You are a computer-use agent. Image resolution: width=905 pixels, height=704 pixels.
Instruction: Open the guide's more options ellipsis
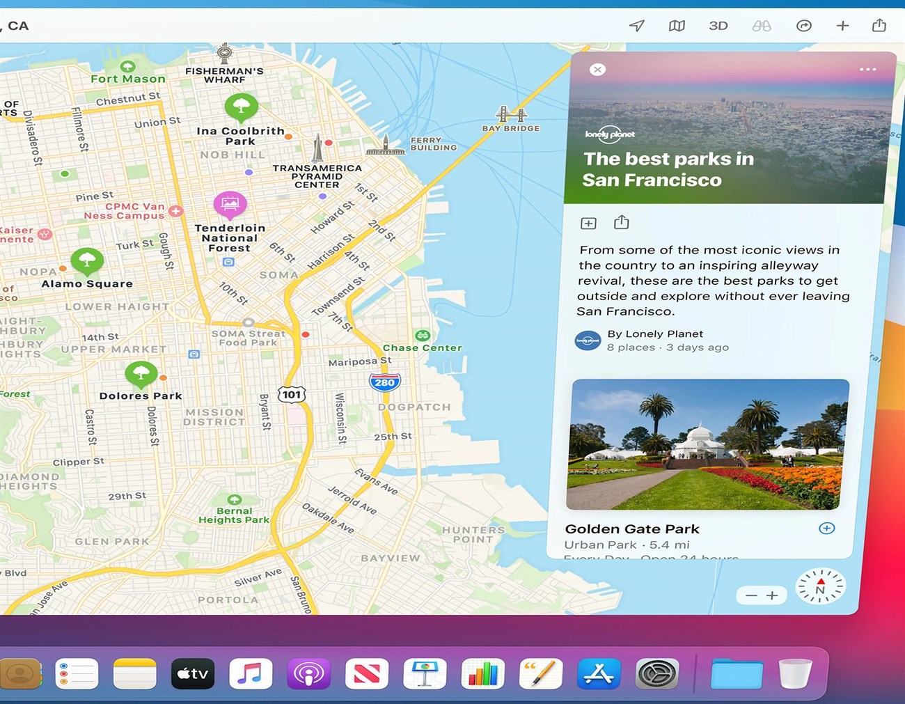tap(867, 70)
